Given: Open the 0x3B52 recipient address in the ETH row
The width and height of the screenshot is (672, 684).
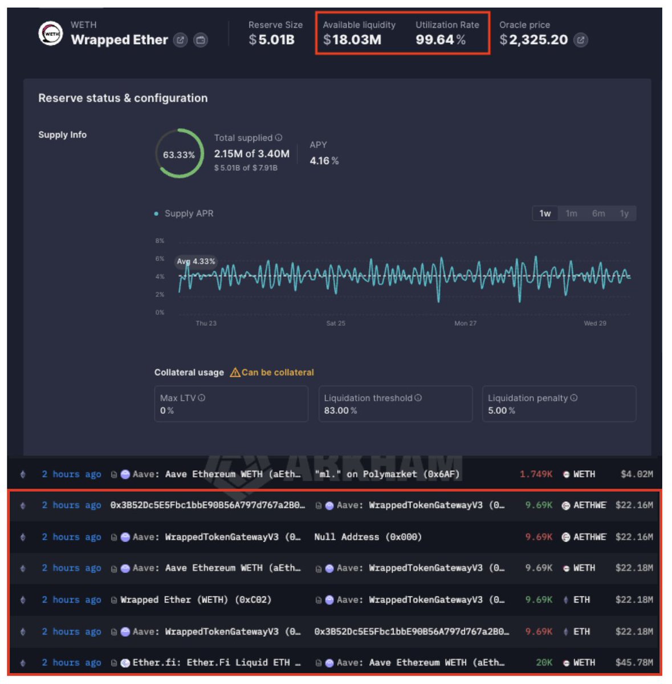Looking at the screenshot, I should [412, 632].
